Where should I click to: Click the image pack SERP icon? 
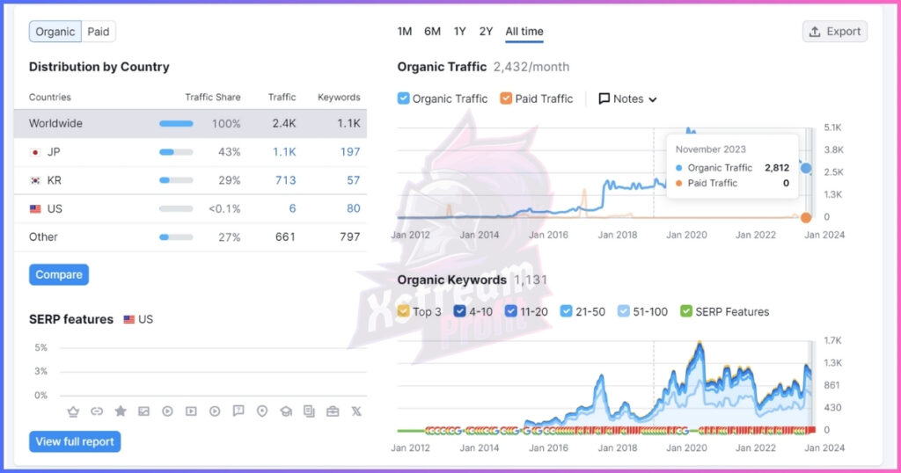tap(144, 411)
